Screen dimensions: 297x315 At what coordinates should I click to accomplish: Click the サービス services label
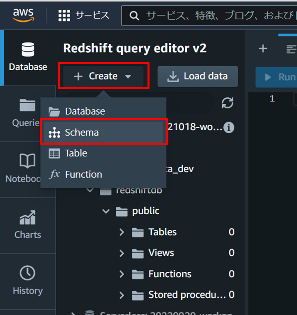coord(92,16)
